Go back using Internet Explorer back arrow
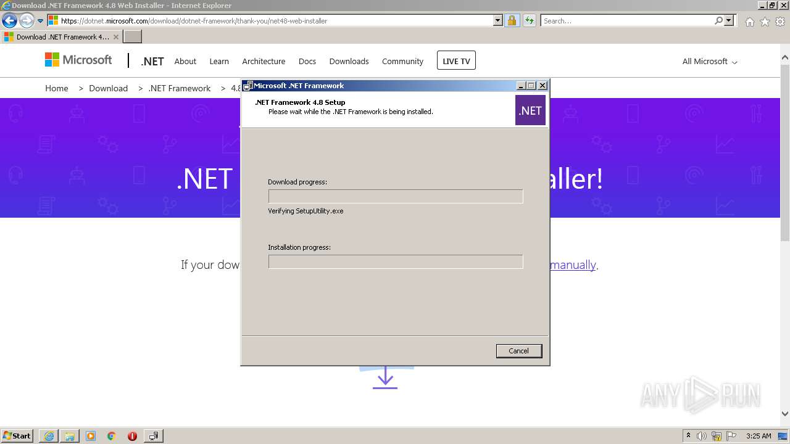Screen dimensions: 790x444 coord(9,20)
